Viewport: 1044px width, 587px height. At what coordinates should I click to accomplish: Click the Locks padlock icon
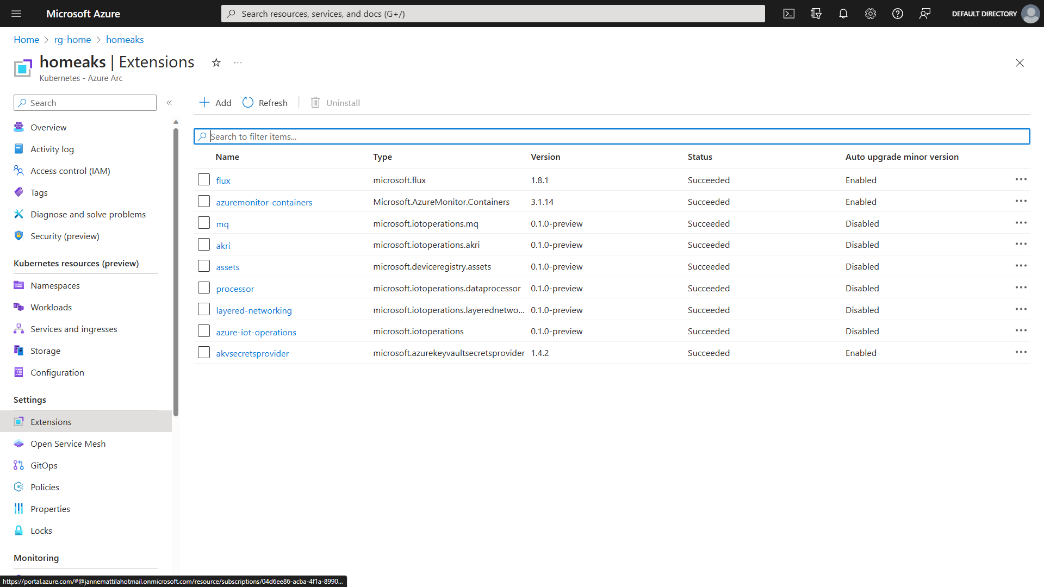click(x=18, y=530)
